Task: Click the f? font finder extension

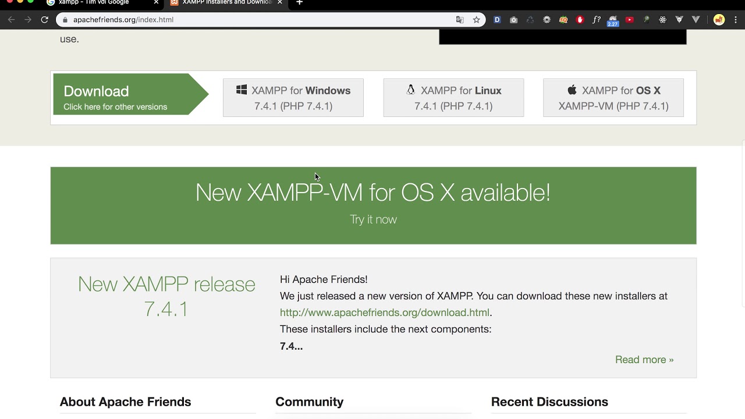Action: pyautogui.click(x=596, y=20)
